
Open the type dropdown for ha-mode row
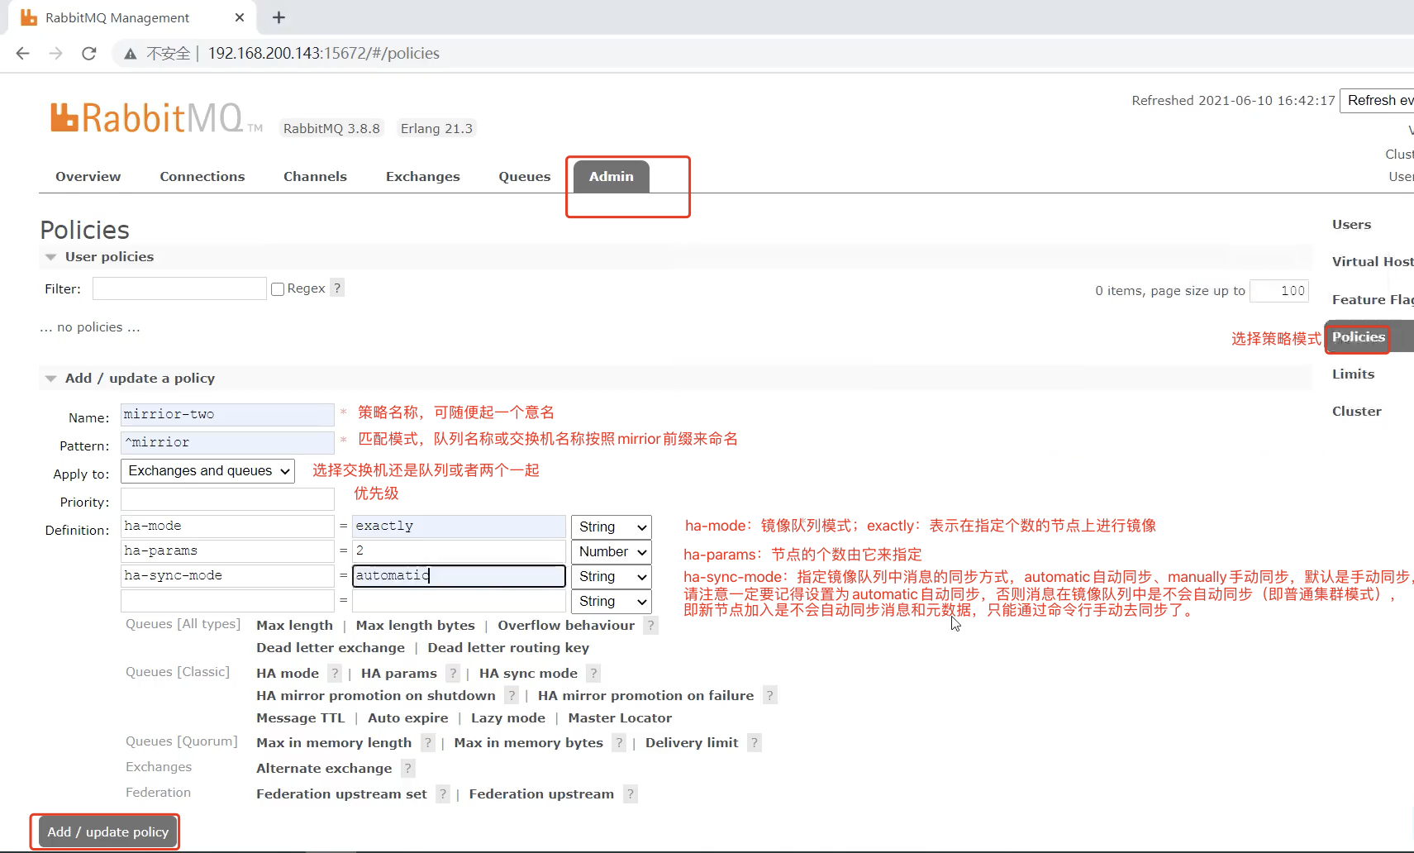pyautogui.click(x=612, y=527)
